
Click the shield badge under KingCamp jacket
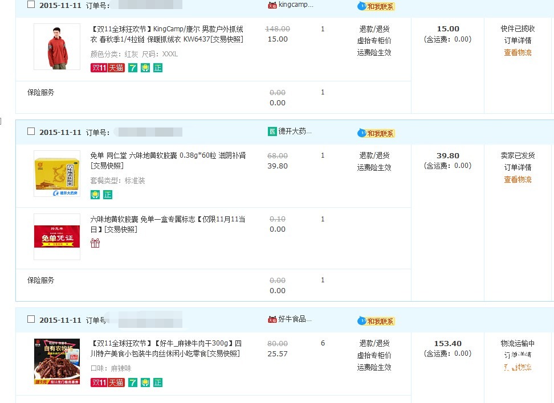(x=145, y=68)
